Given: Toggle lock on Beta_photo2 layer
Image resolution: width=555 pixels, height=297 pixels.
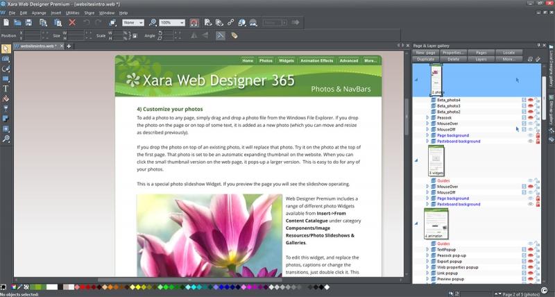Looking at the screenshot, I should pos(537,112).
